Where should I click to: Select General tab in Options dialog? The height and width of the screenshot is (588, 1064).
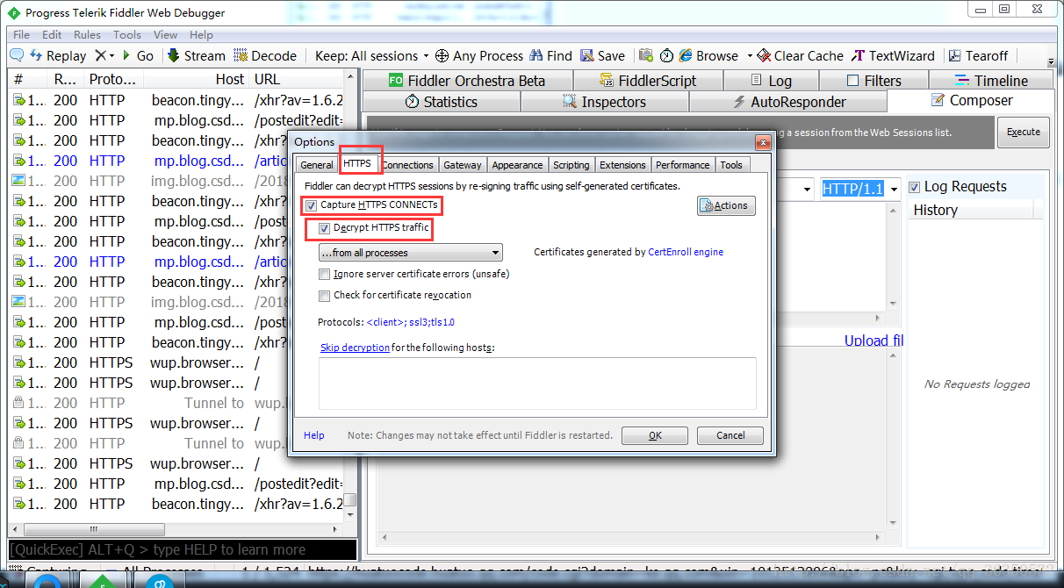pyautogui.click(x=316, y=165)
